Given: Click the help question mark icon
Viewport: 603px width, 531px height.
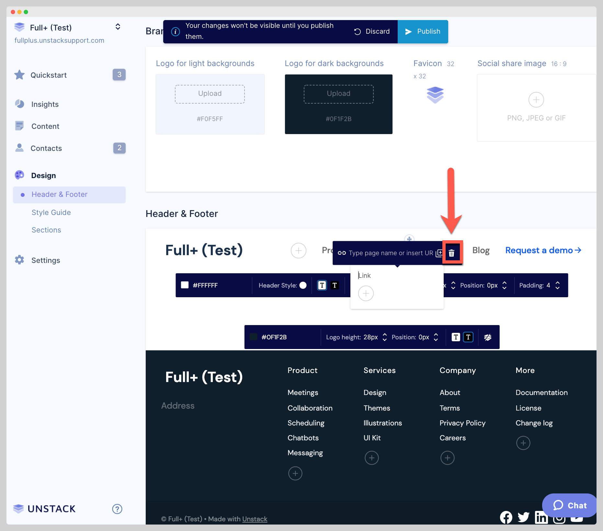Looking at the screenshot, I should (117, 509).
